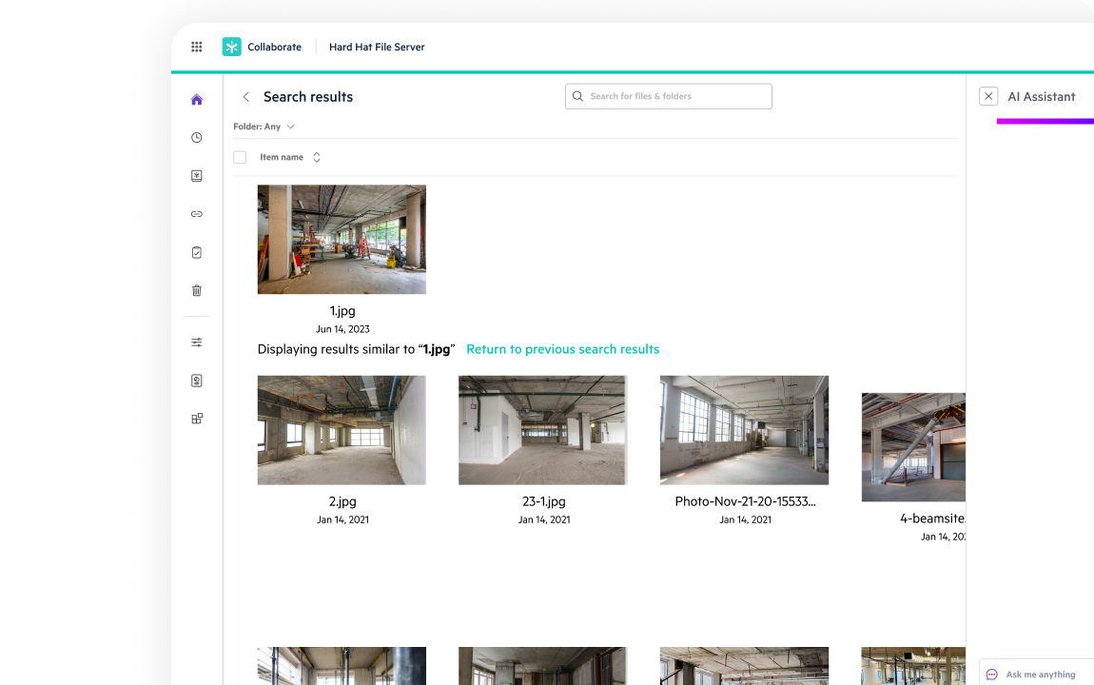Screen dimensions: 1094x685
Task: Click in the Search for files & folders field
Action: coord(669,96)
